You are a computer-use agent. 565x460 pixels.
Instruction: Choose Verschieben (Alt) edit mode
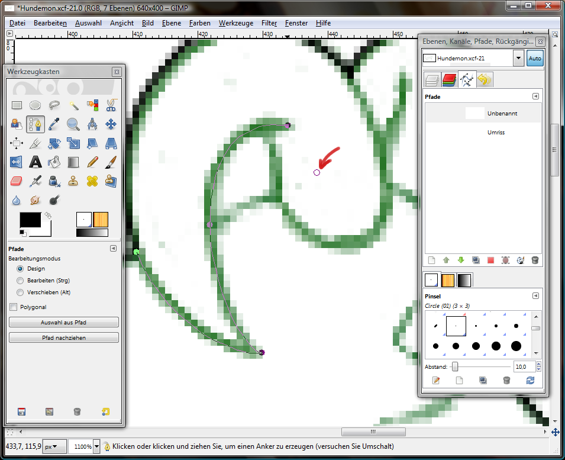[20, 292]
